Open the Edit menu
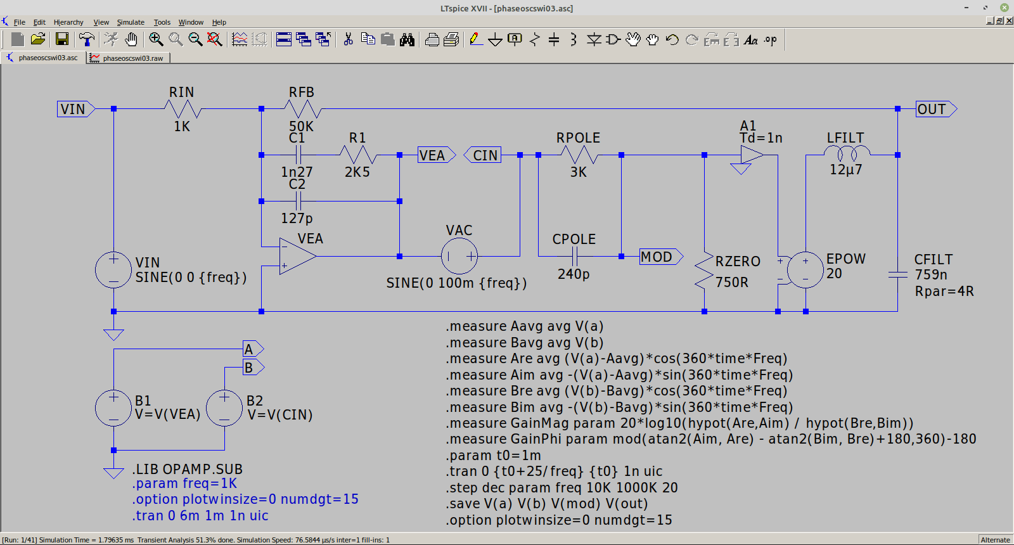The width and height of the screenshot is (1014, 545). (39, 22)
